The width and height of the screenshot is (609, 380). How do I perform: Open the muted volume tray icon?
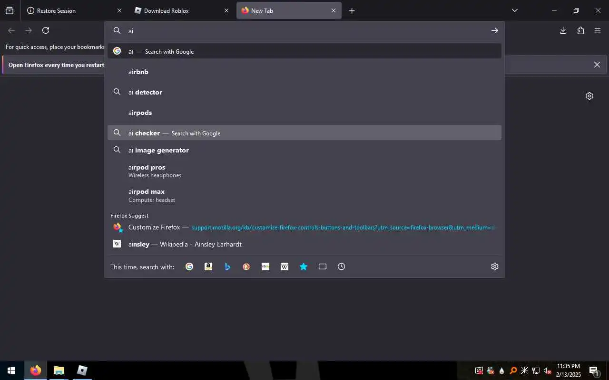point(548,370)
